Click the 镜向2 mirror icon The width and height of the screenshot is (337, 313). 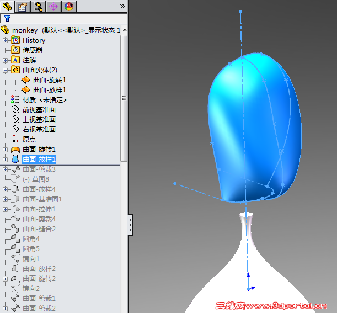point(15,288)
